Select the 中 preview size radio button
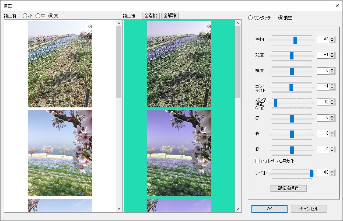Viewport: 343px width, 221px height. (x=38, y=16)
